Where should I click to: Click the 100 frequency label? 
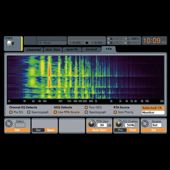click(x=45, y=101)
